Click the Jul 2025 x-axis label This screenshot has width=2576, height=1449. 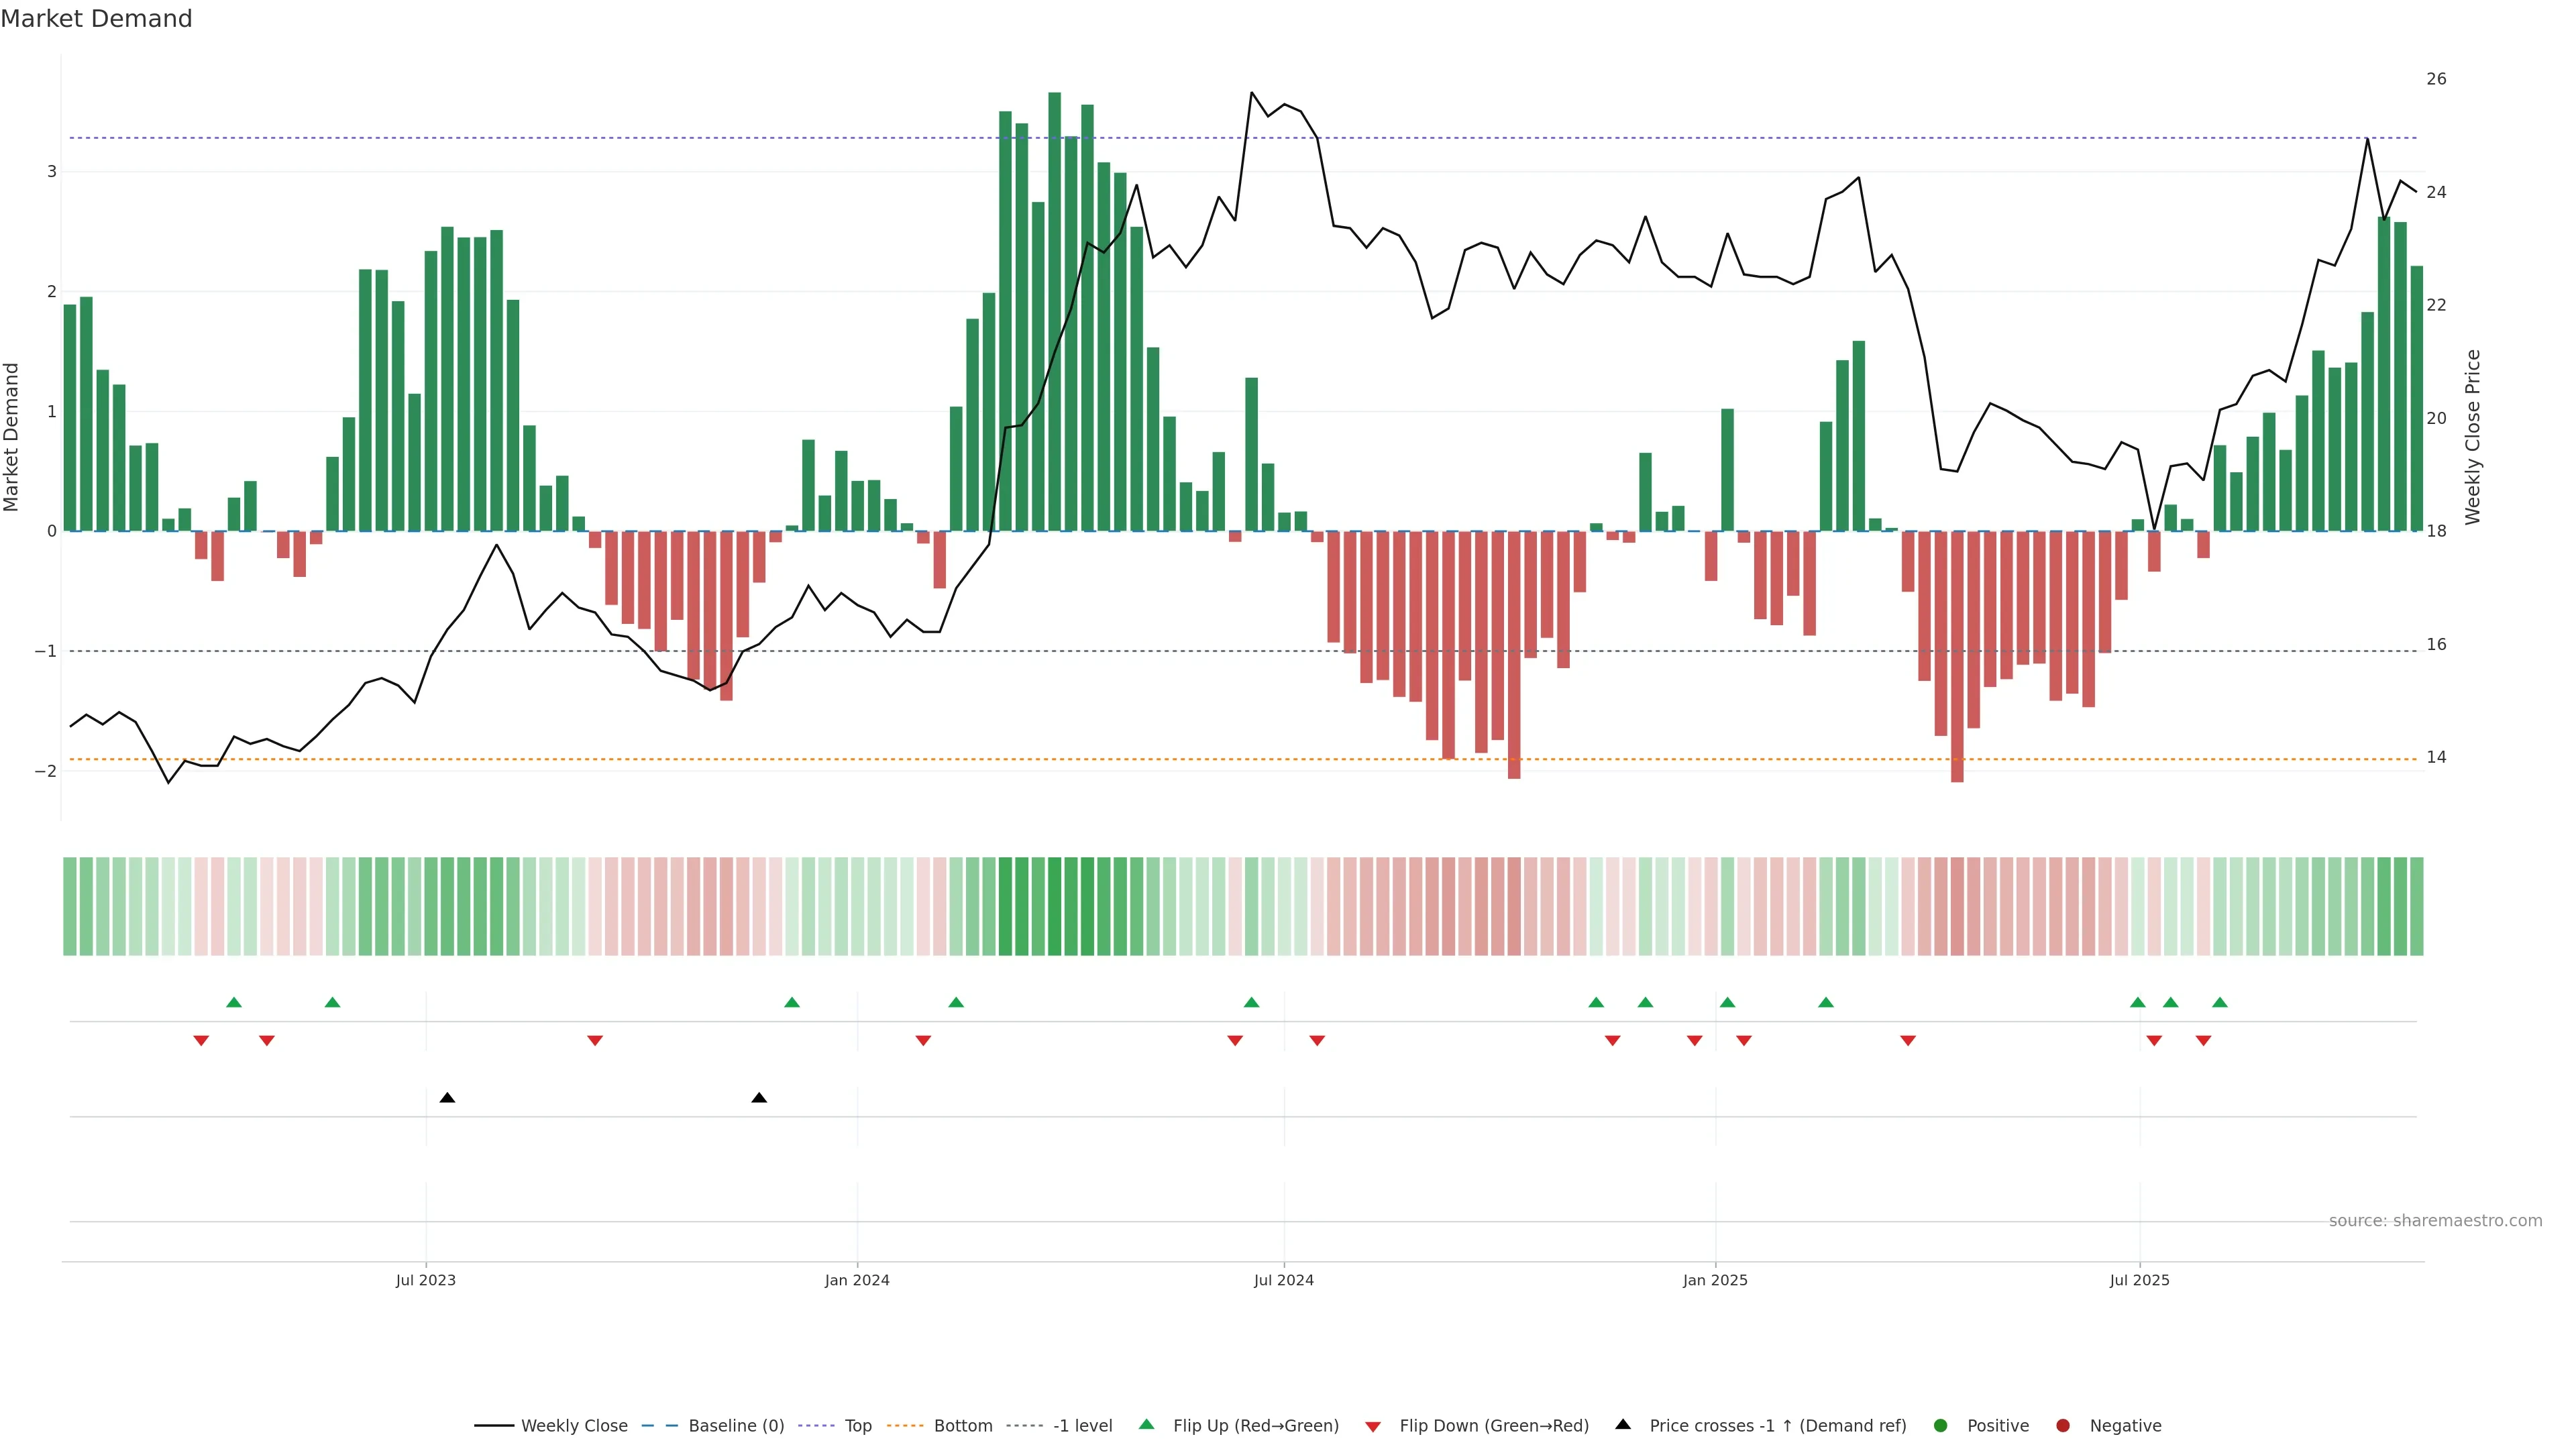tap(2139, 1280)
